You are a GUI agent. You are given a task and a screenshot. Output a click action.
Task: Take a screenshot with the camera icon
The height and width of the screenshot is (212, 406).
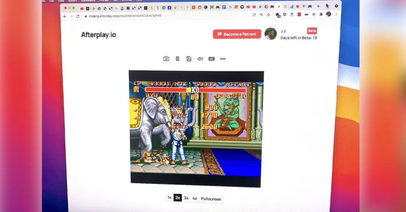(166, 59)
